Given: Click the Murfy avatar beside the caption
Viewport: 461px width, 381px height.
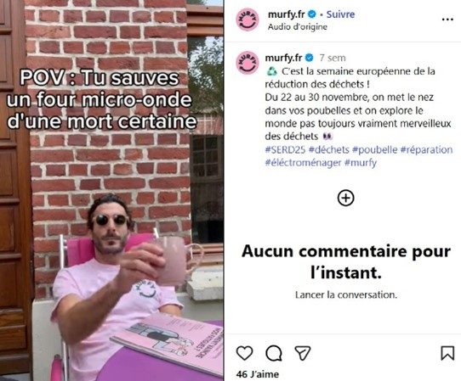Looking at the screenshot, I should click(248, 63).
